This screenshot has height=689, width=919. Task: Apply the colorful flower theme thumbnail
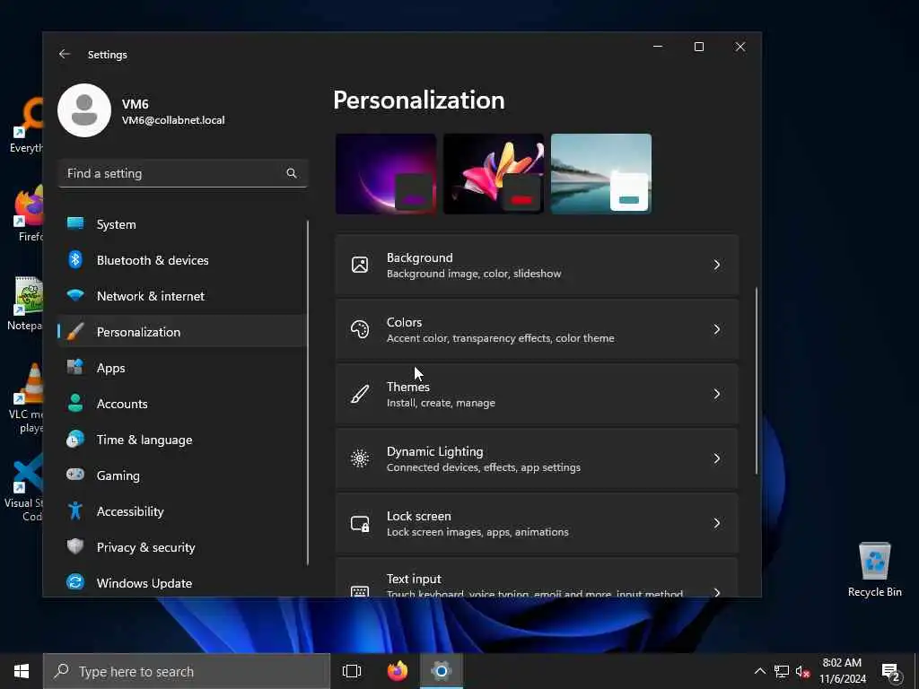click(494, 173)
